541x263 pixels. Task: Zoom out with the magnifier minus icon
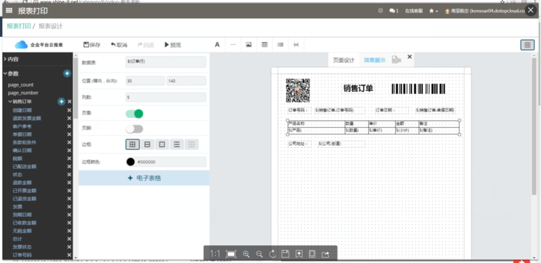259,254
